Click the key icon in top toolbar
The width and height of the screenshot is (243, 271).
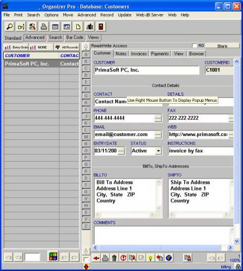[21, 27]
